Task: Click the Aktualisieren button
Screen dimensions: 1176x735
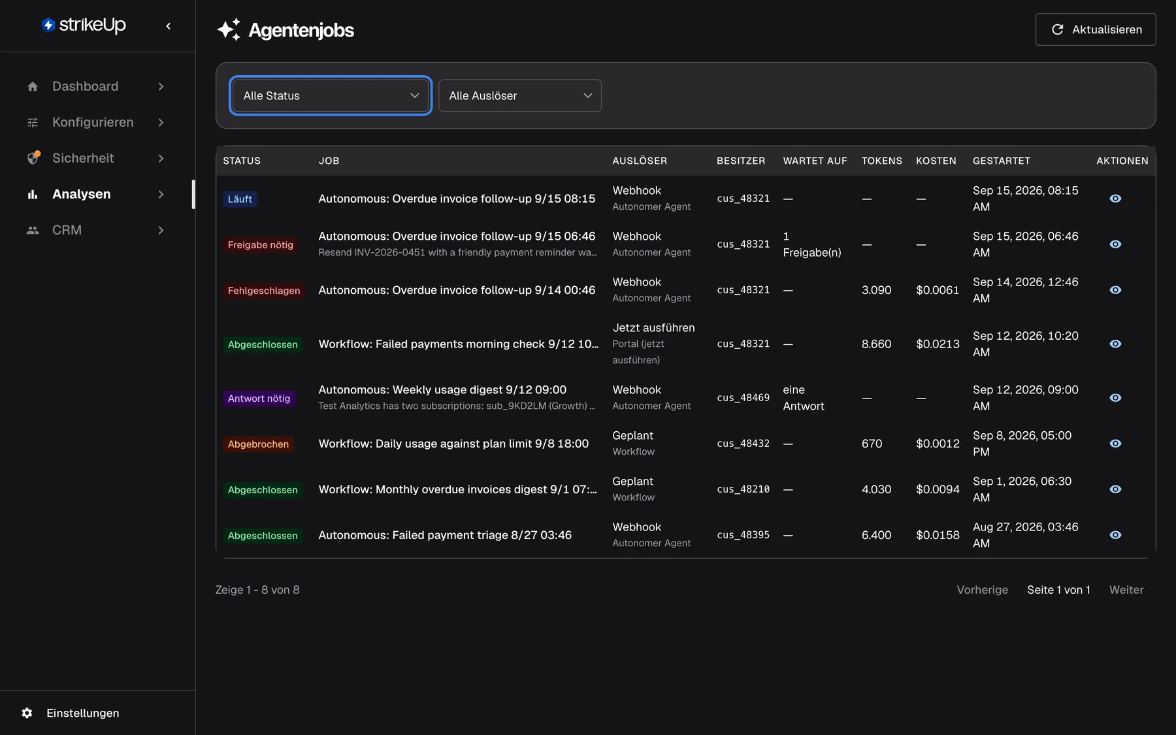Action: point(1096,29)
